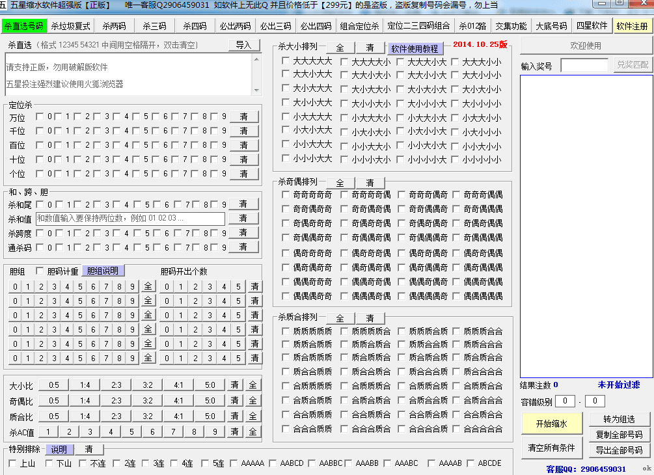654x475 pixels.
Task: Open the 交集功能 tab
Action: point(511,27)
